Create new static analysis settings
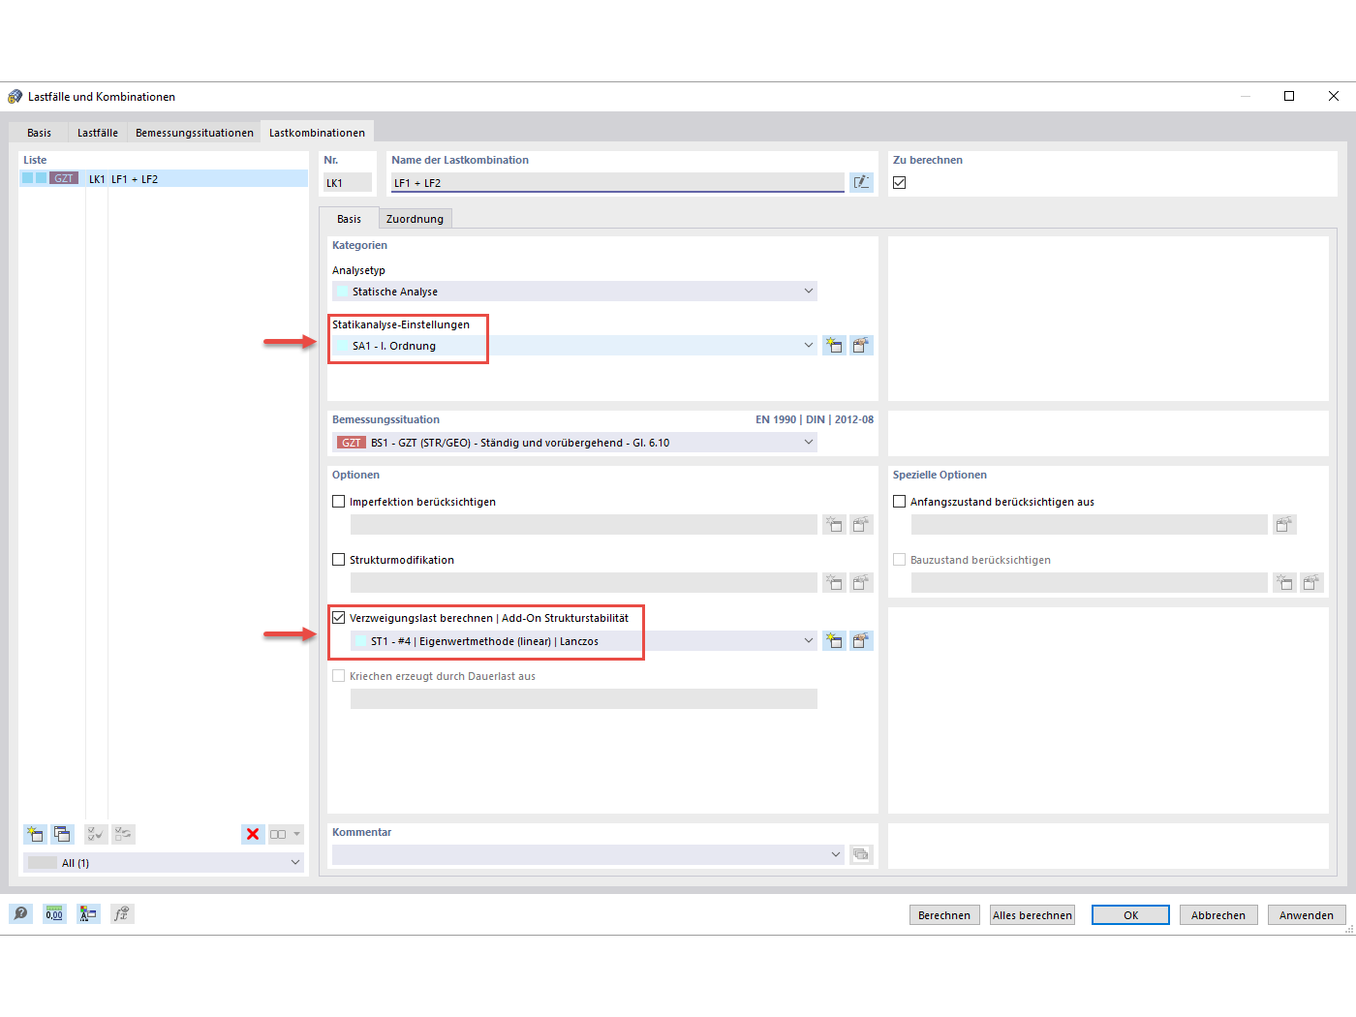The image size is (1356, 1017). tap(834, 345)
